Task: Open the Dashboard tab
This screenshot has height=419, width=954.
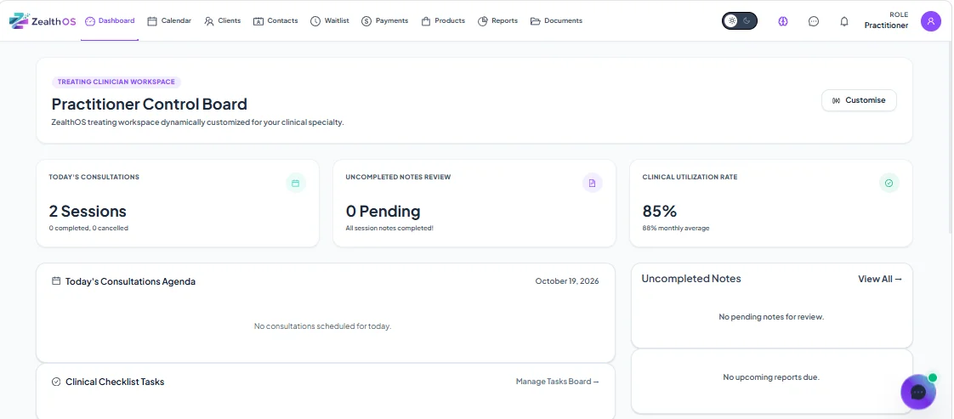Action: tap(110, 20)
